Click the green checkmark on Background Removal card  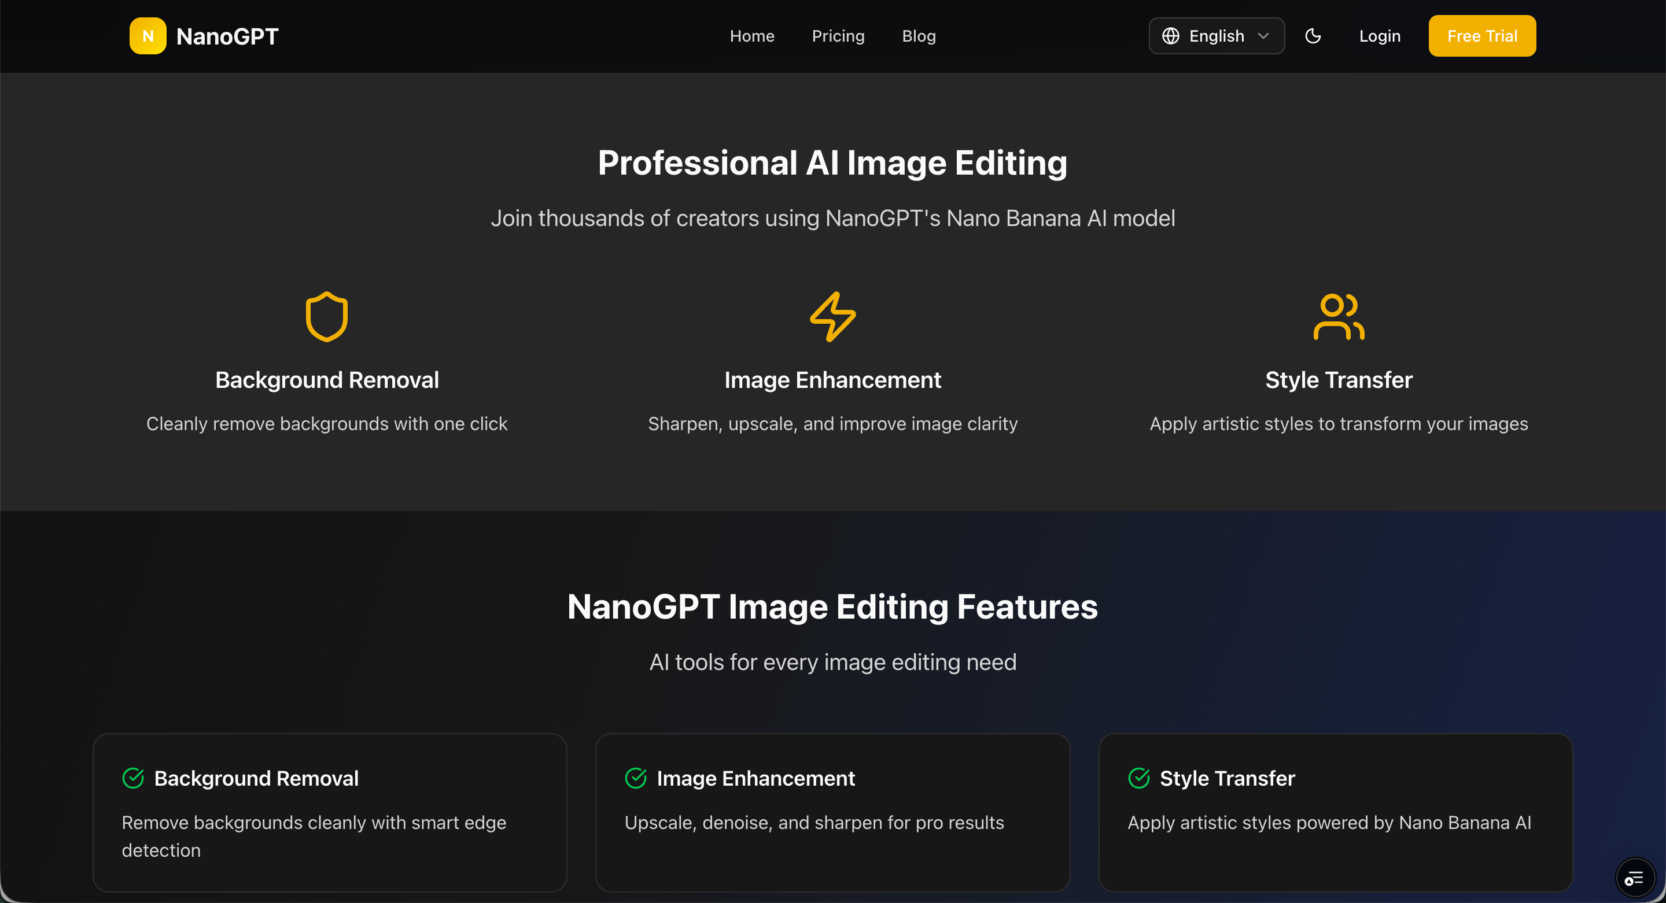(134, 778)
